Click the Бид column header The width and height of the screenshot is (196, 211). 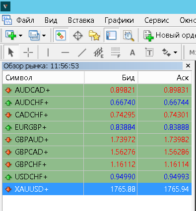tap(111, 78)
